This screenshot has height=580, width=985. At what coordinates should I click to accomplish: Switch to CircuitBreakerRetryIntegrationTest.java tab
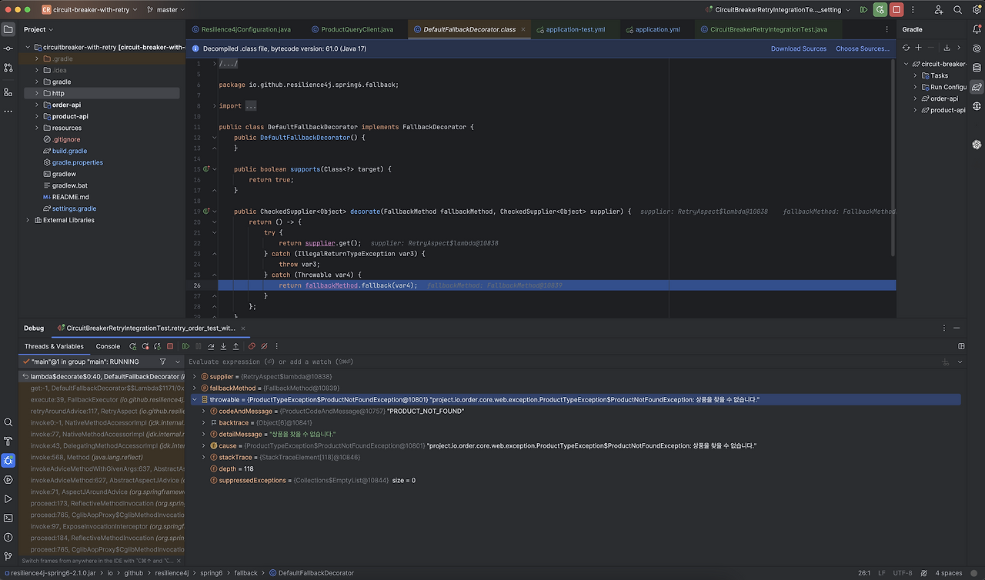[x=768, y=29]
